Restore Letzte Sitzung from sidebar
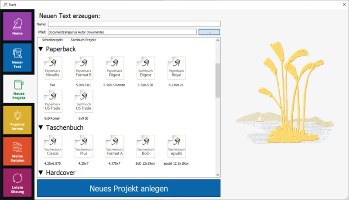 coord(17,183)
